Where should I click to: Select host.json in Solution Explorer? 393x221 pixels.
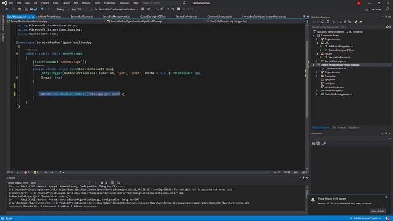coord(330,83)
